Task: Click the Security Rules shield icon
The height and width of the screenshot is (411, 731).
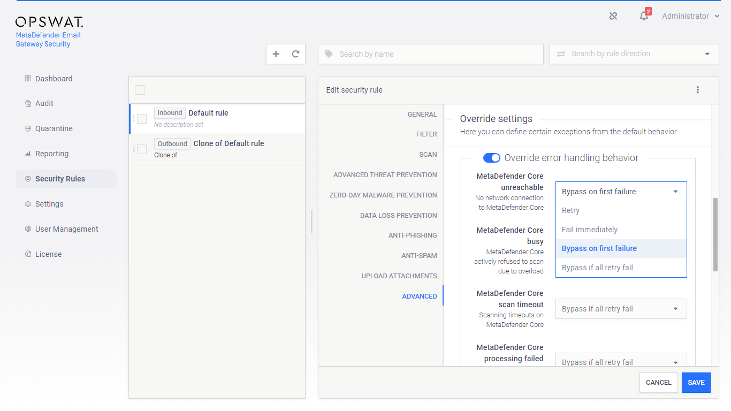Action: click(28, 179)
